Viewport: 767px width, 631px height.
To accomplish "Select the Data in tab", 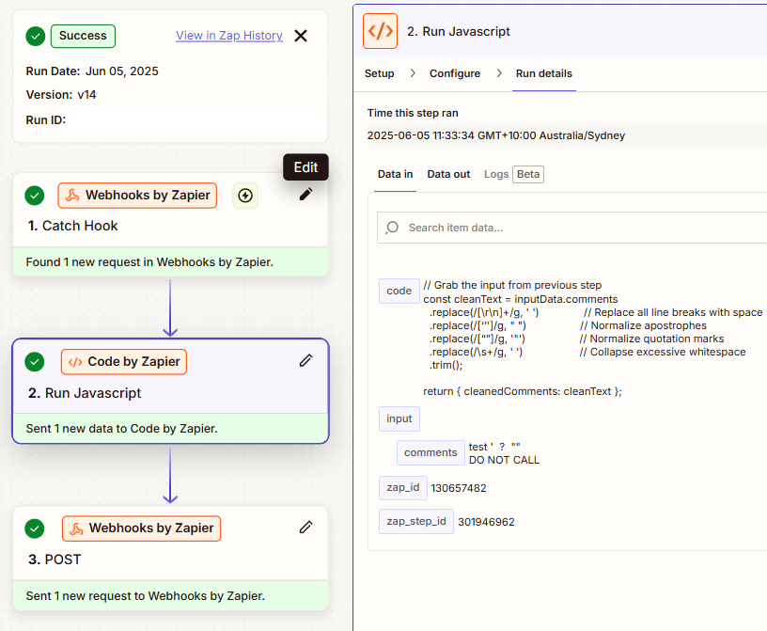I will tap(395, 174).
